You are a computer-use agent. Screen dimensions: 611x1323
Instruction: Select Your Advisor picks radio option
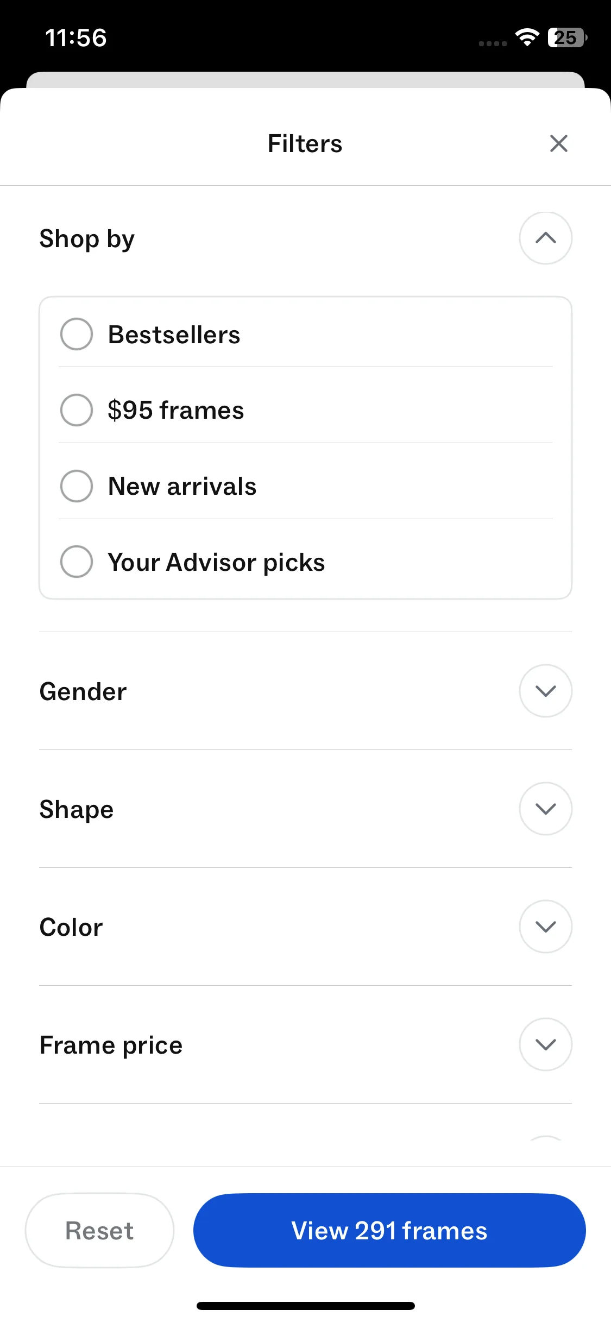77,562
